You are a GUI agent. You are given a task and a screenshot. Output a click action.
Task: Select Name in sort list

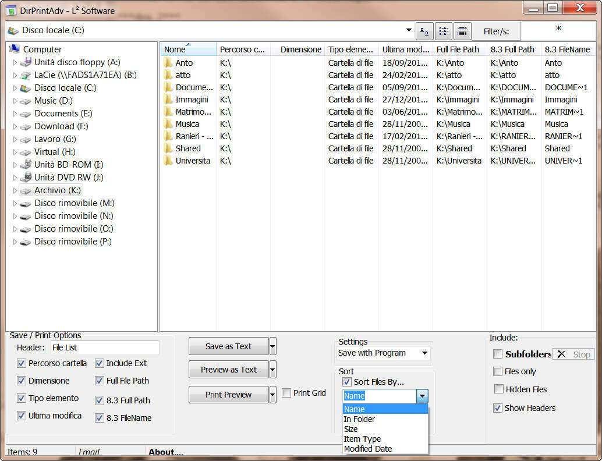coord(385,409)
